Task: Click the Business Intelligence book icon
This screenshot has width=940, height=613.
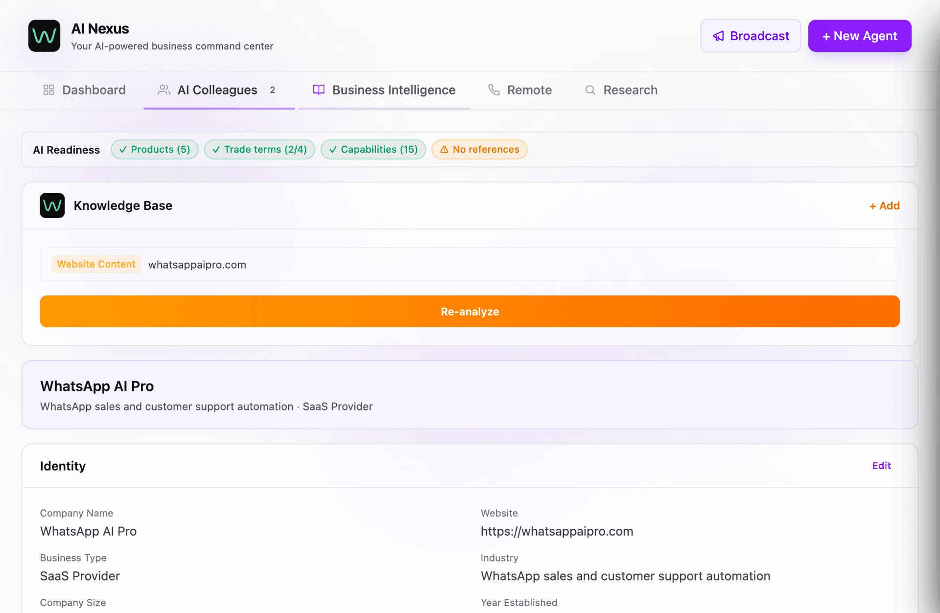Action: (x=319, y=90)
